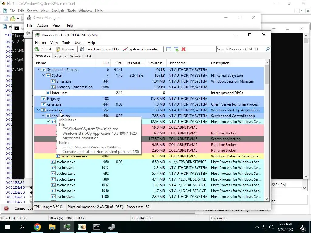311x233 pixels.
Task: Click HxD new file icon
Action: coord(6,19)
